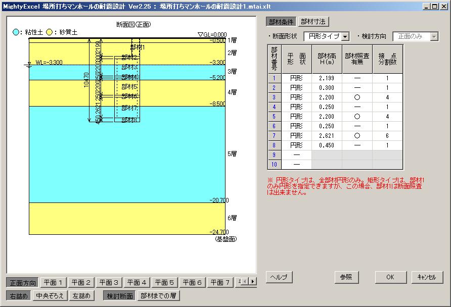
Task: Click the WL=-3.300 water level label
Action: pyautogui.click(x=49, y=62)
